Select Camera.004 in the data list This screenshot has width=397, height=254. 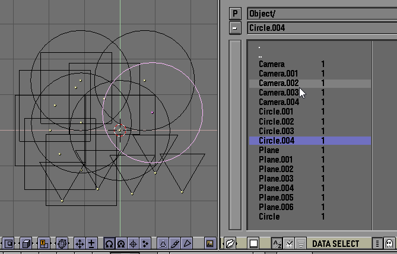(x=310, y=102)
